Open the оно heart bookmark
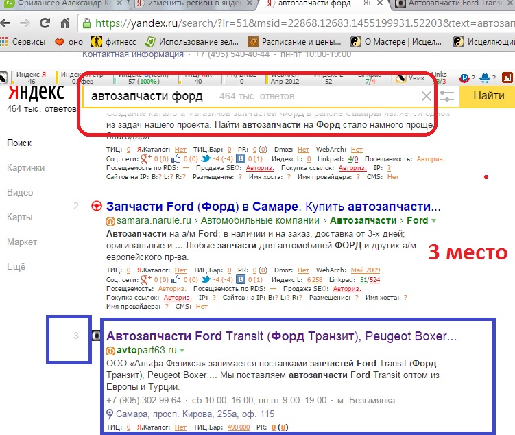515x435 pixels. coord(69,42)
